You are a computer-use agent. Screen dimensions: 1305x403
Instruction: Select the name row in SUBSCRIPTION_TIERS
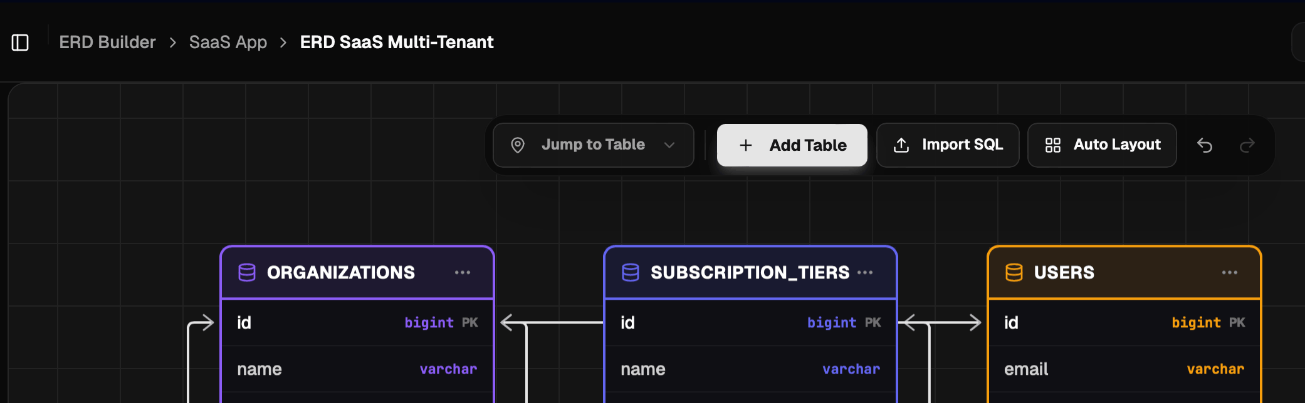pos(750,369)
